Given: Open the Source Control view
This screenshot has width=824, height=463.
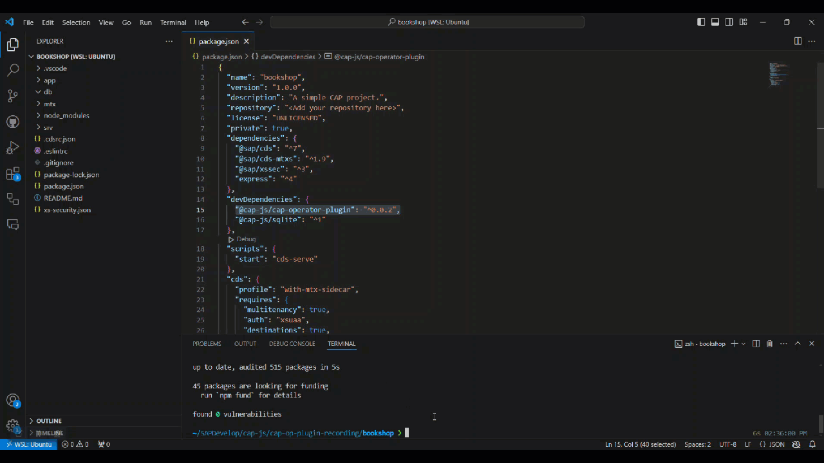Looking at the screenshot, I should (12, 96).
